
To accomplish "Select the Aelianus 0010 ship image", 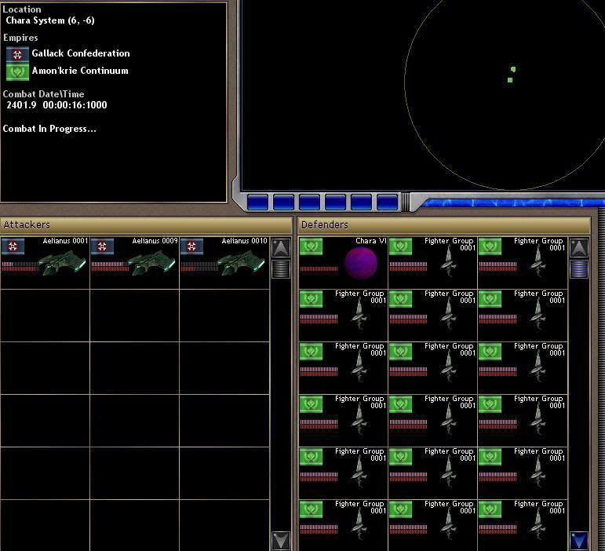I will tap(241, 263).
